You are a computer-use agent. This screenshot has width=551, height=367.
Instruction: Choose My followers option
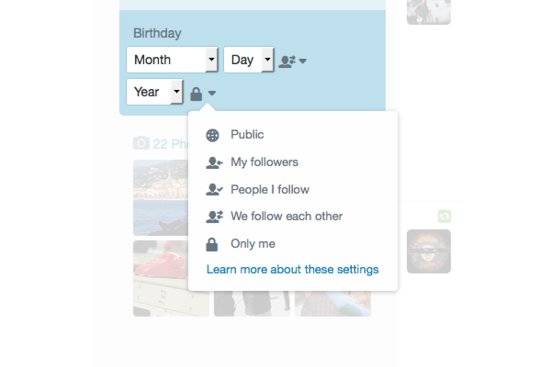(x=264, y=162)
